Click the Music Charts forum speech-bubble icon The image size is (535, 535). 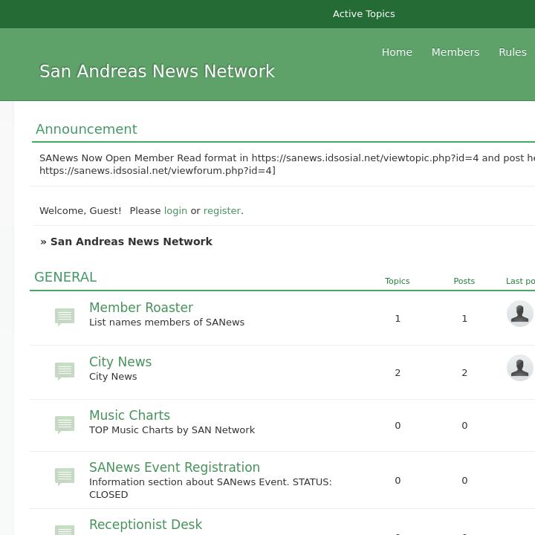coord(65,424)
